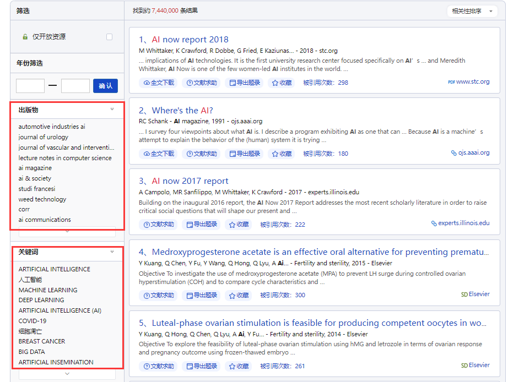Open the 相关性排序 sort dropdown
The height and width of the screenshot is (382, 519).
coord(472,11)
